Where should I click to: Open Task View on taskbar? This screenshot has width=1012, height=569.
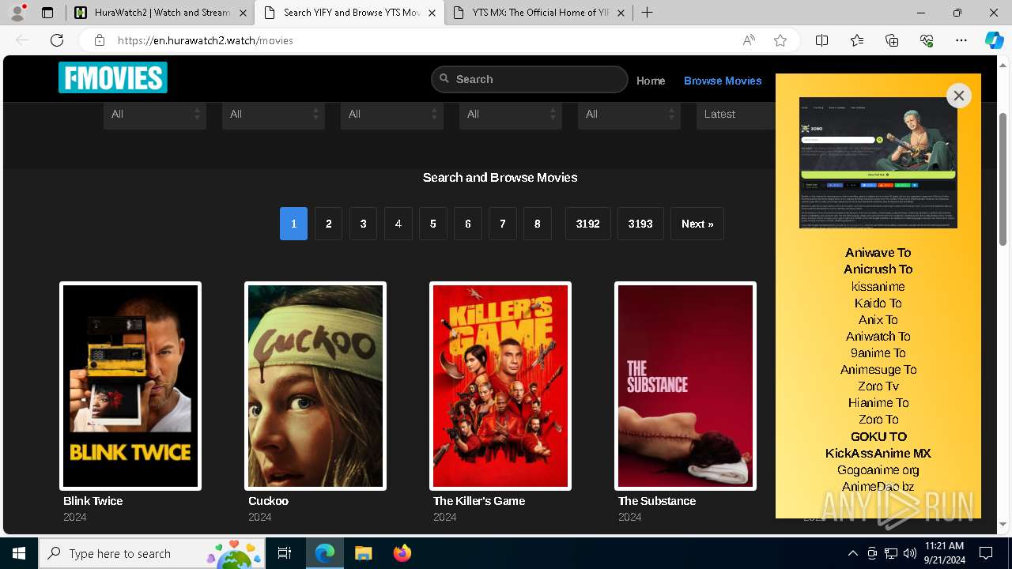pyautogui.click(x=285, y=553)
